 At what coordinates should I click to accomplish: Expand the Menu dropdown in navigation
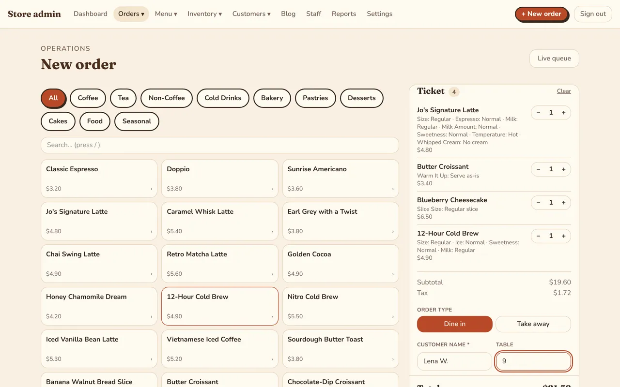166,14
